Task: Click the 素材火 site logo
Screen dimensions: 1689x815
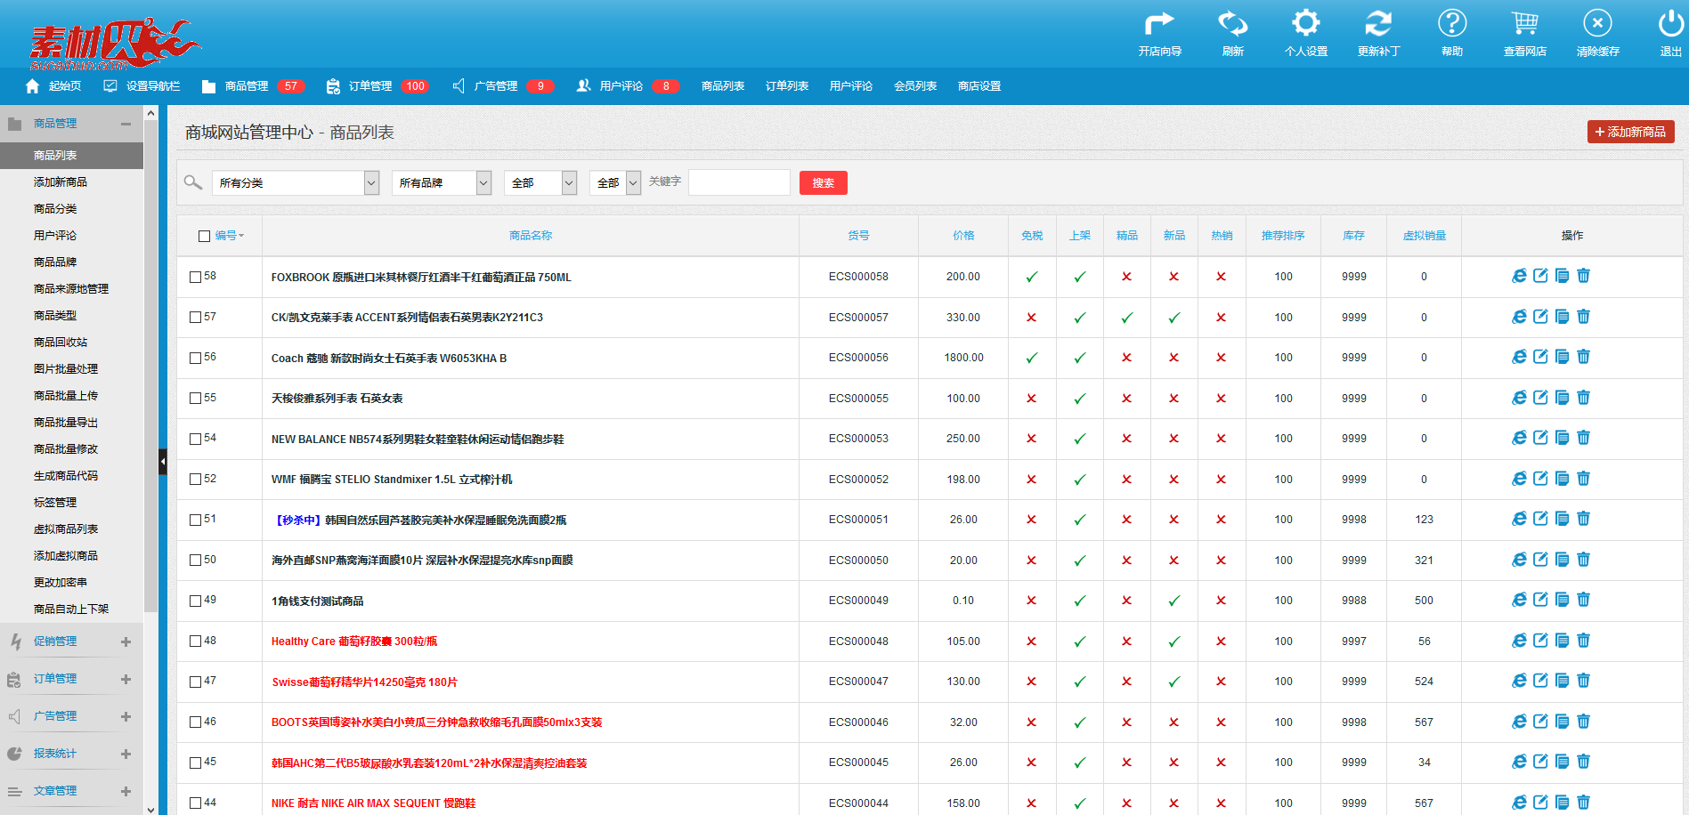Action: (x=114, y=44)
